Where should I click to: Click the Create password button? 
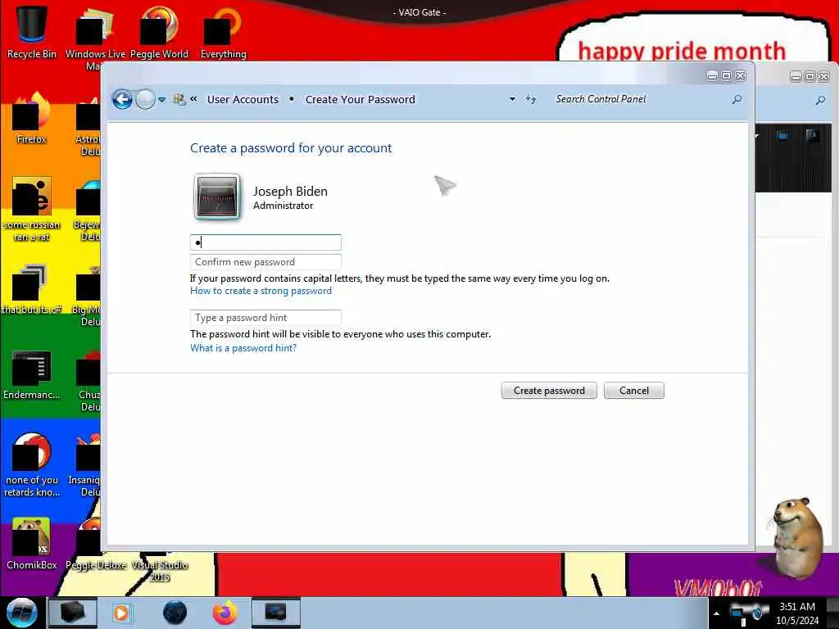pos(549,391)
